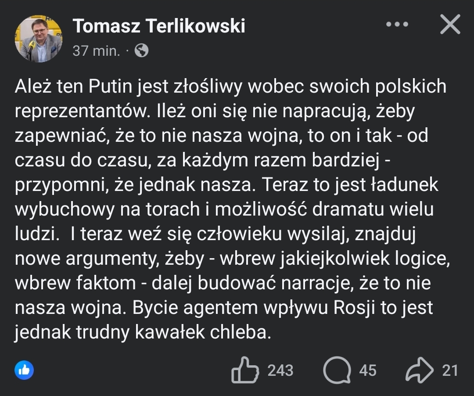This screenshot has height=396, width=474.
Task: Open Tomasz Terlikowski's profile via name
Action: pyautogui.click(x=158, y=26)
